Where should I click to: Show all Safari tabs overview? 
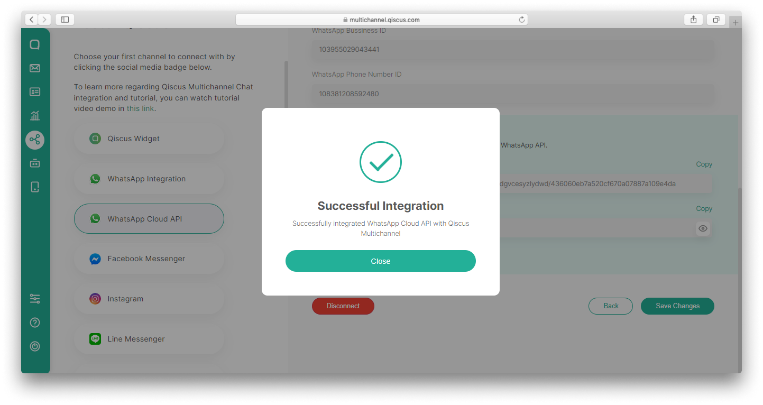click(x=716, y=20)
